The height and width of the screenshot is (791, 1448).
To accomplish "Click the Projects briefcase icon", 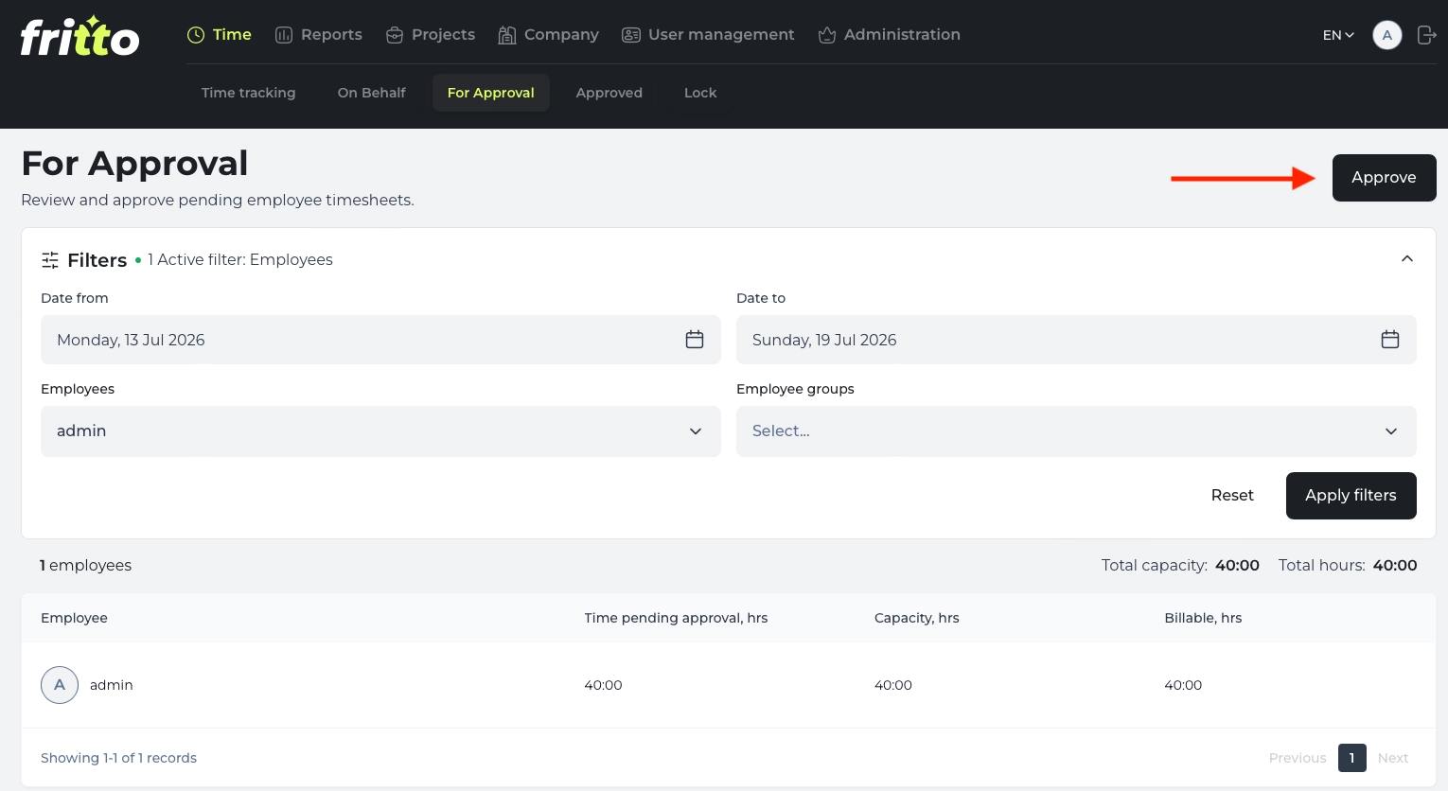I will (x=395, y=35).
